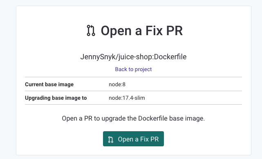Click the pull request icon beside the heading
The height and width of the screenshot is (159, 262).
point(91,31)
